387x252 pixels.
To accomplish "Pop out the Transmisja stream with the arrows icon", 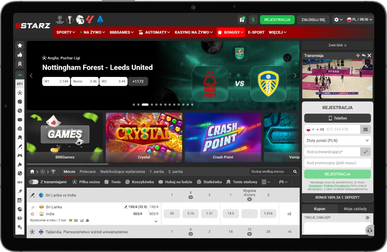I will coord(358,55).
